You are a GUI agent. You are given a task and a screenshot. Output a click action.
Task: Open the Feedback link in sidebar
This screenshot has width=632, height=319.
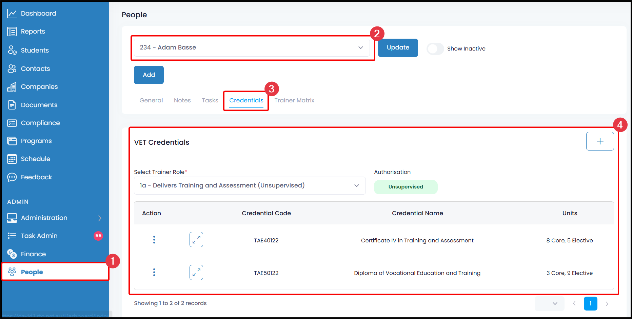[x=37, y=177]
